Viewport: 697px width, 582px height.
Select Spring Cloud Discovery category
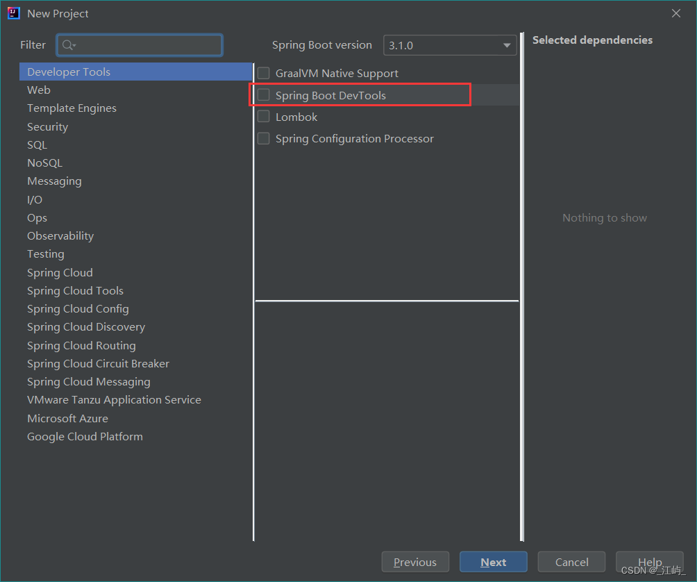click(x=135, y=327)
